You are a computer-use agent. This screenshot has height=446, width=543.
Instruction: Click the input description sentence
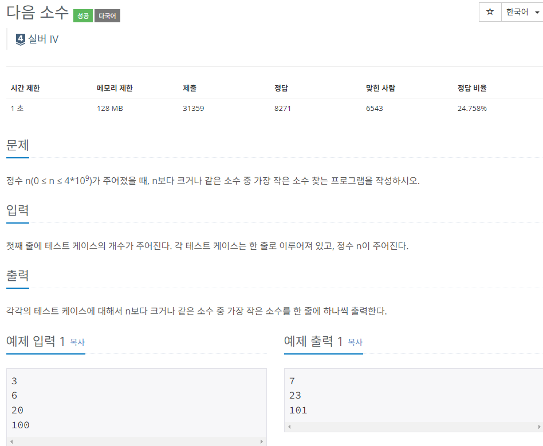(x=207, y=246)
